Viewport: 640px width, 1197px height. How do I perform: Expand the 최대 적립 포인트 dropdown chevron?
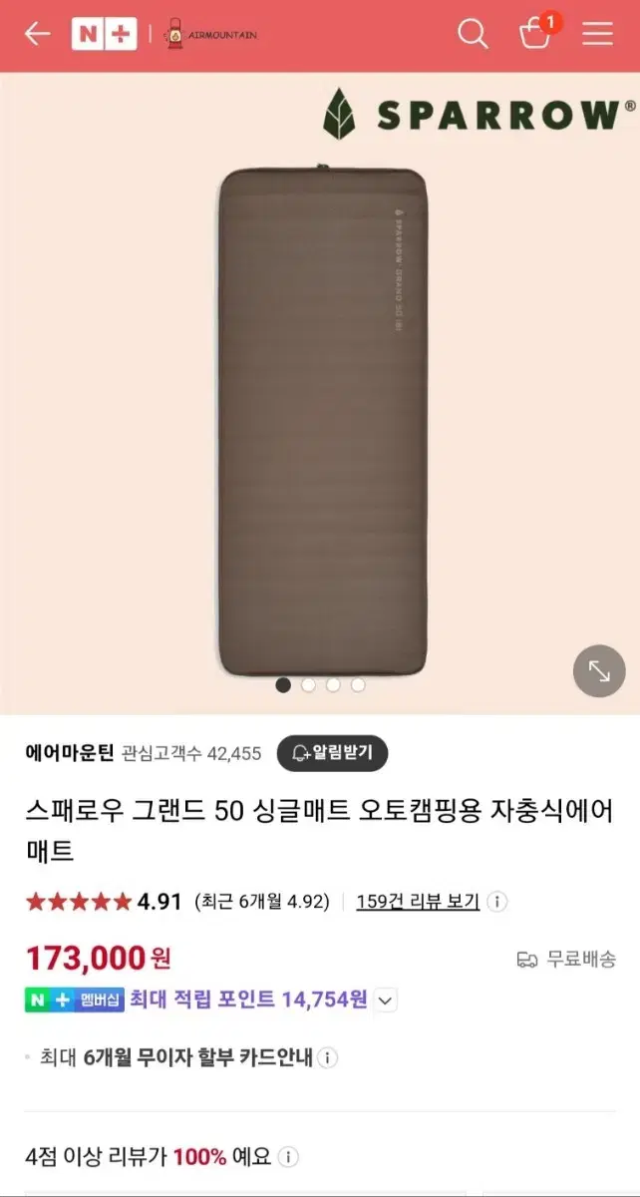387,999
